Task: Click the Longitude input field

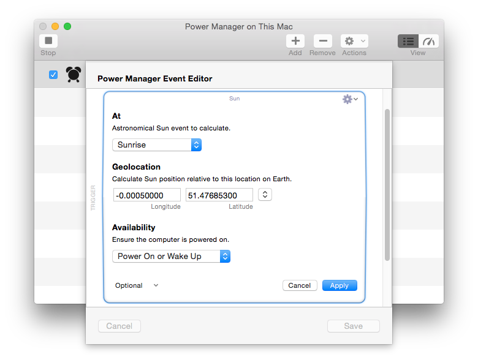Action: pyautogui.click(x=147, y=195)
